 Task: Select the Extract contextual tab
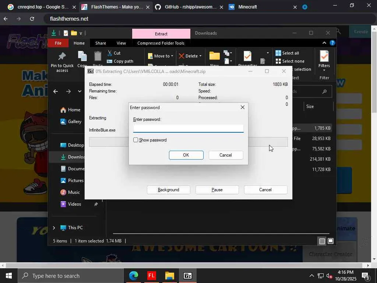click(161, 34)
